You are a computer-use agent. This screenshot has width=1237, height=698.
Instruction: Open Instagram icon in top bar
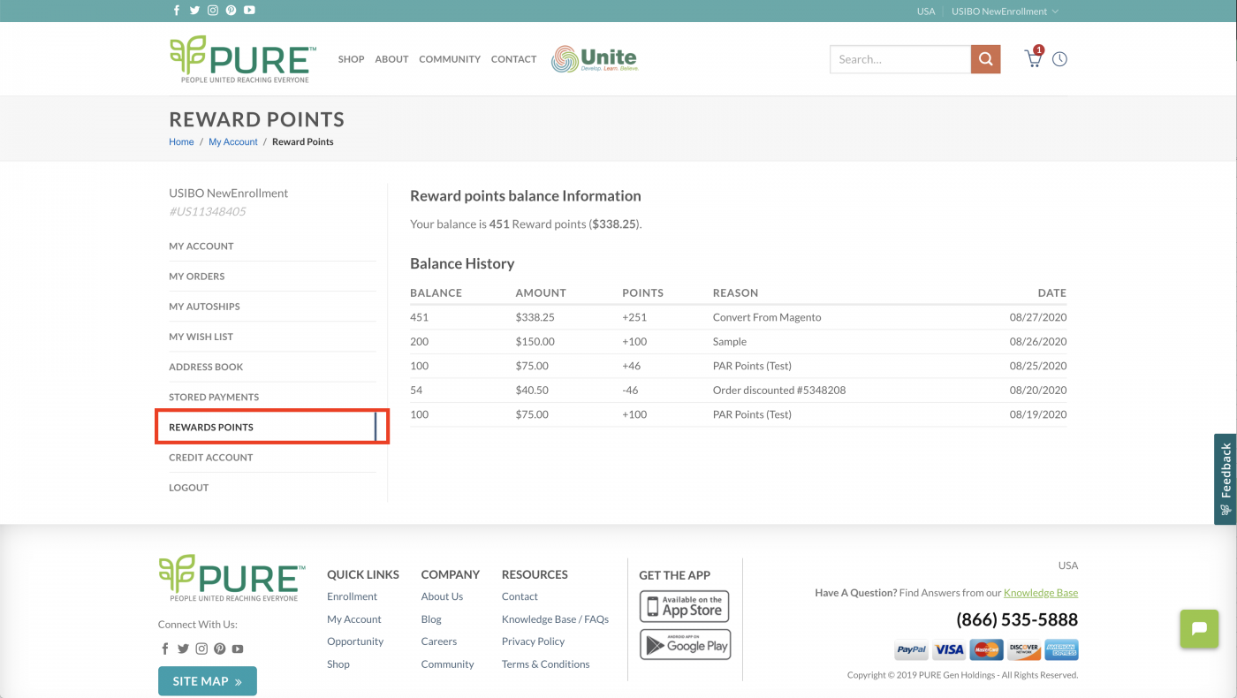click(x=213, y=11)
